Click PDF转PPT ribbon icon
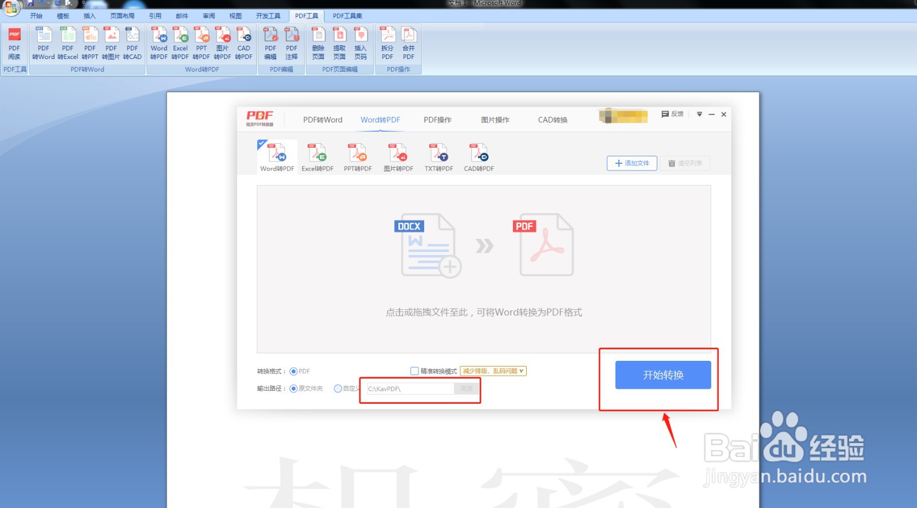The width and height of the screenshot is (917, 508). (90, 44)
